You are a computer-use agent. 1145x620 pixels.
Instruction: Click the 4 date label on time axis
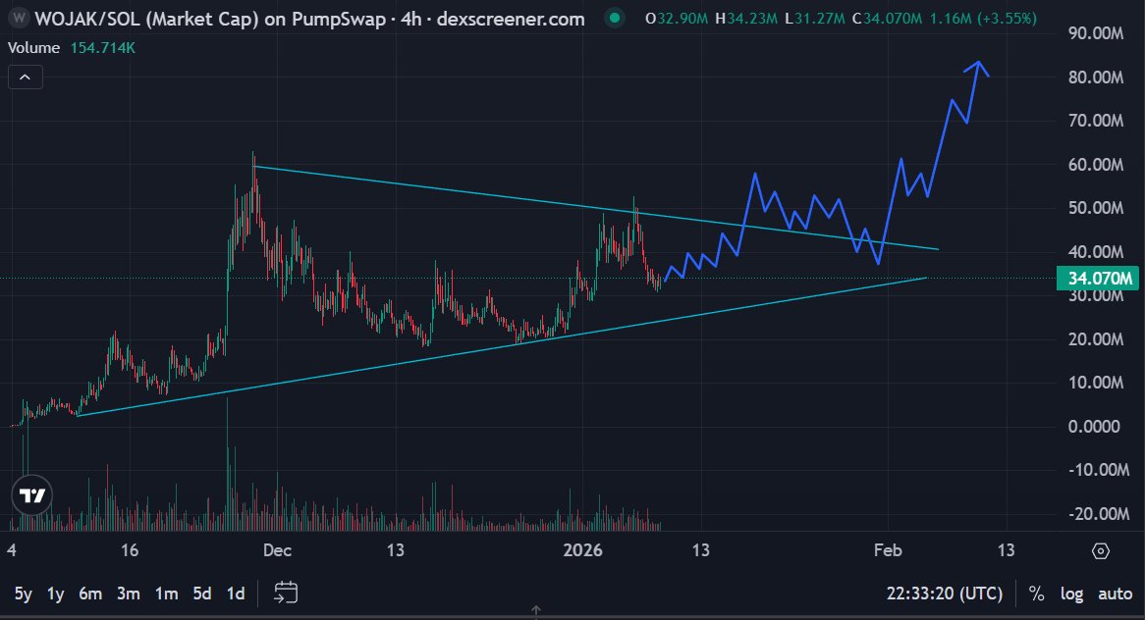pos(12,550)
